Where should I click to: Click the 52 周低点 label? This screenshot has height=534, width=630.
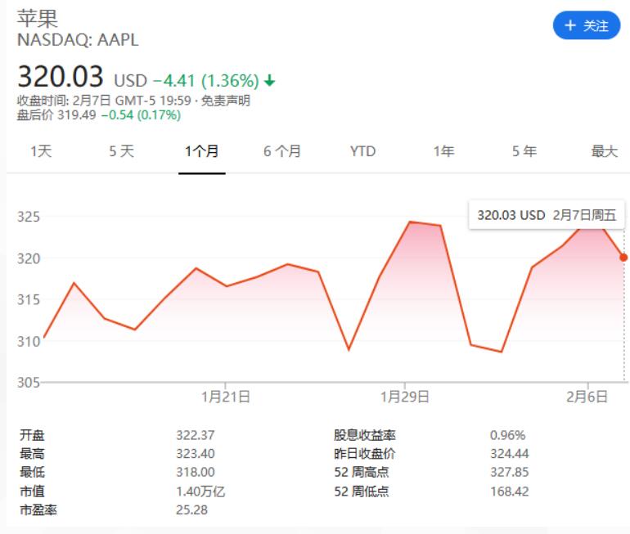click(x=361, y=491)
